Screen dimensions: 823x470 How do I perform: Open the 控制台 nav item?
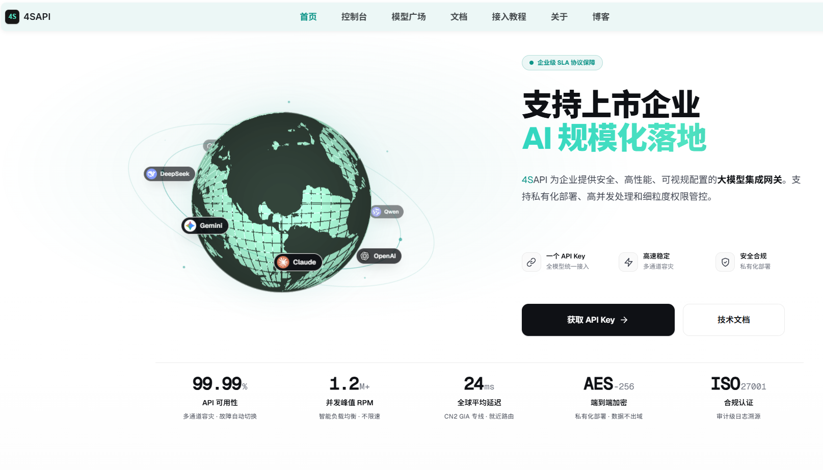354,17
